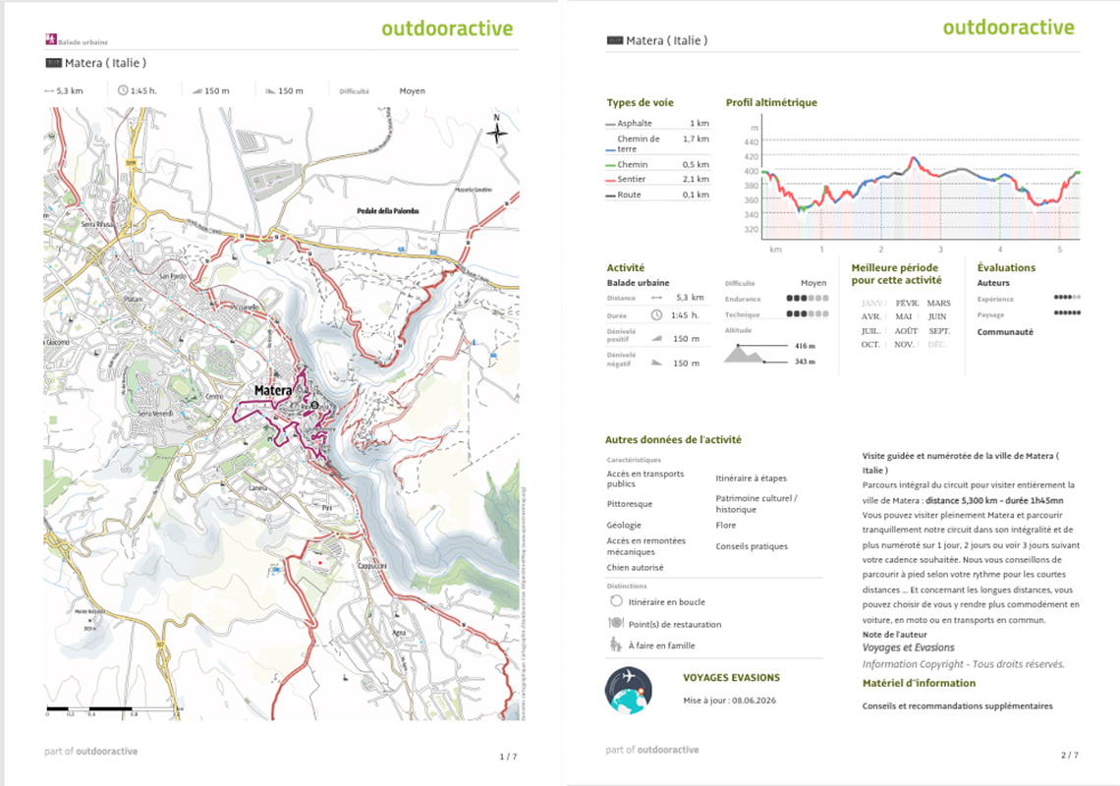1120x786 pixels.
Task: Click the ascent icon beside first 150 m
Action: pos(197,90)
